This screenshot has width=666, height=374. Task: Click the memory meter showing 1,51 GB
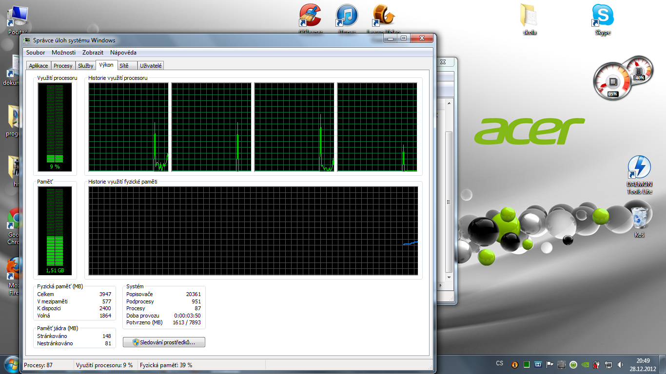pyautogui.click(x=55, y=231)
